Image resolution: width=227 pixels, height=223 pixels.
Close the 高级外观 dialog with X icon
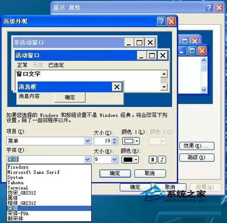tap(171, 21)
